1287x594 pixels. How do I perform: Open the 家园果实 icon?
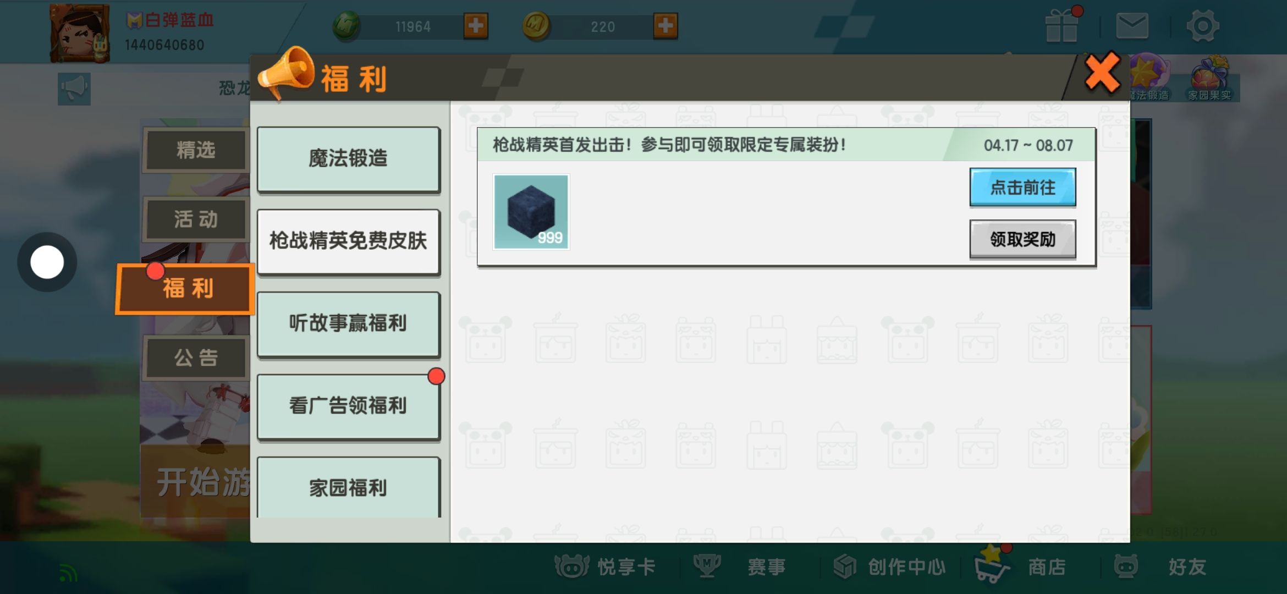(1209, 79)
